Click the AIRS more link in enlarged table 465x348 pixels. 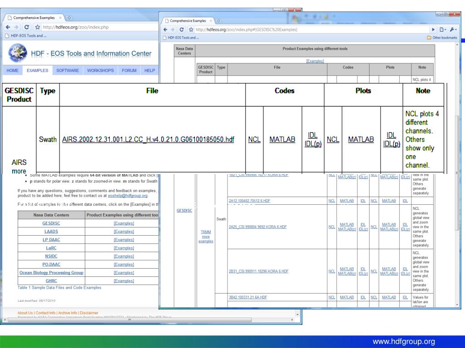(x=19, y=167)
